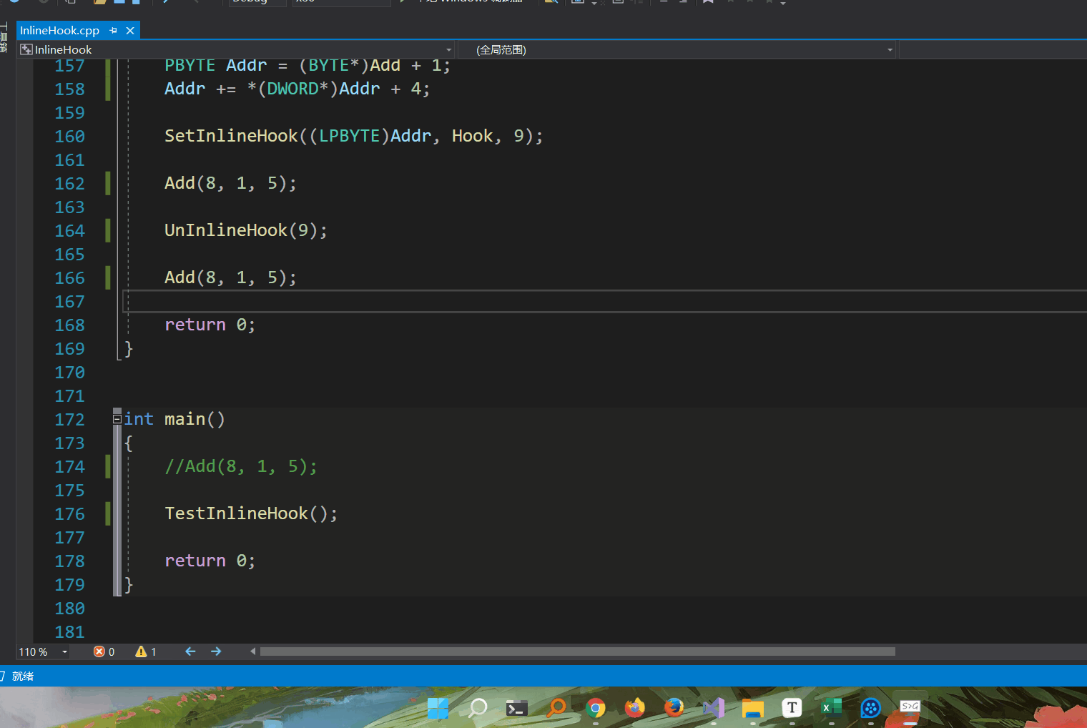This screenshot has height=728, width=1087.
Task: Navigate backward with the left arrow
Action: coord(190,651)
